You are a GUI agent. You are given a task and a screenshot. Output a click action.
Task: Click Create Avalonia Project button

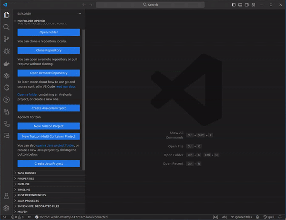pos(49,108)
